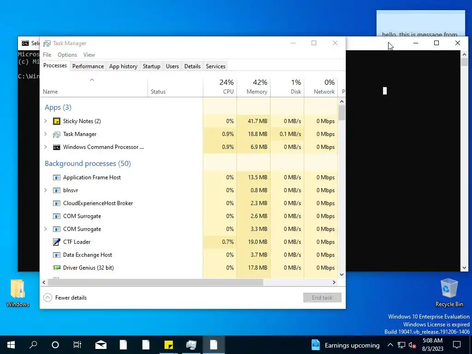The height and width of the screenshot is (354, 472).
Task: Open Task View on taskbar
Action: click(x=77, y=345)
